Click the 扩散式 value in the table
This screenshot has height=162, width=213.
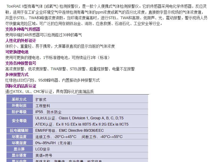click(41, 99)
